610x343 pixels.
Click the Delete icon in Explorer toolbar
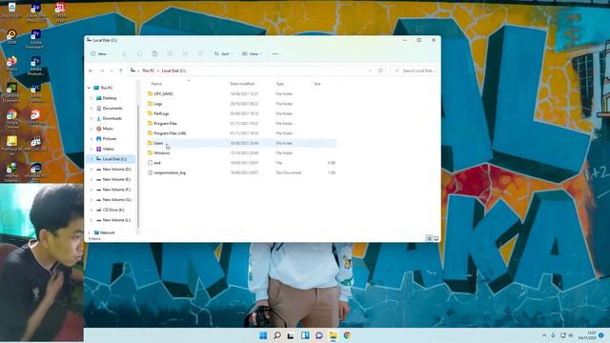pos(200,53)
